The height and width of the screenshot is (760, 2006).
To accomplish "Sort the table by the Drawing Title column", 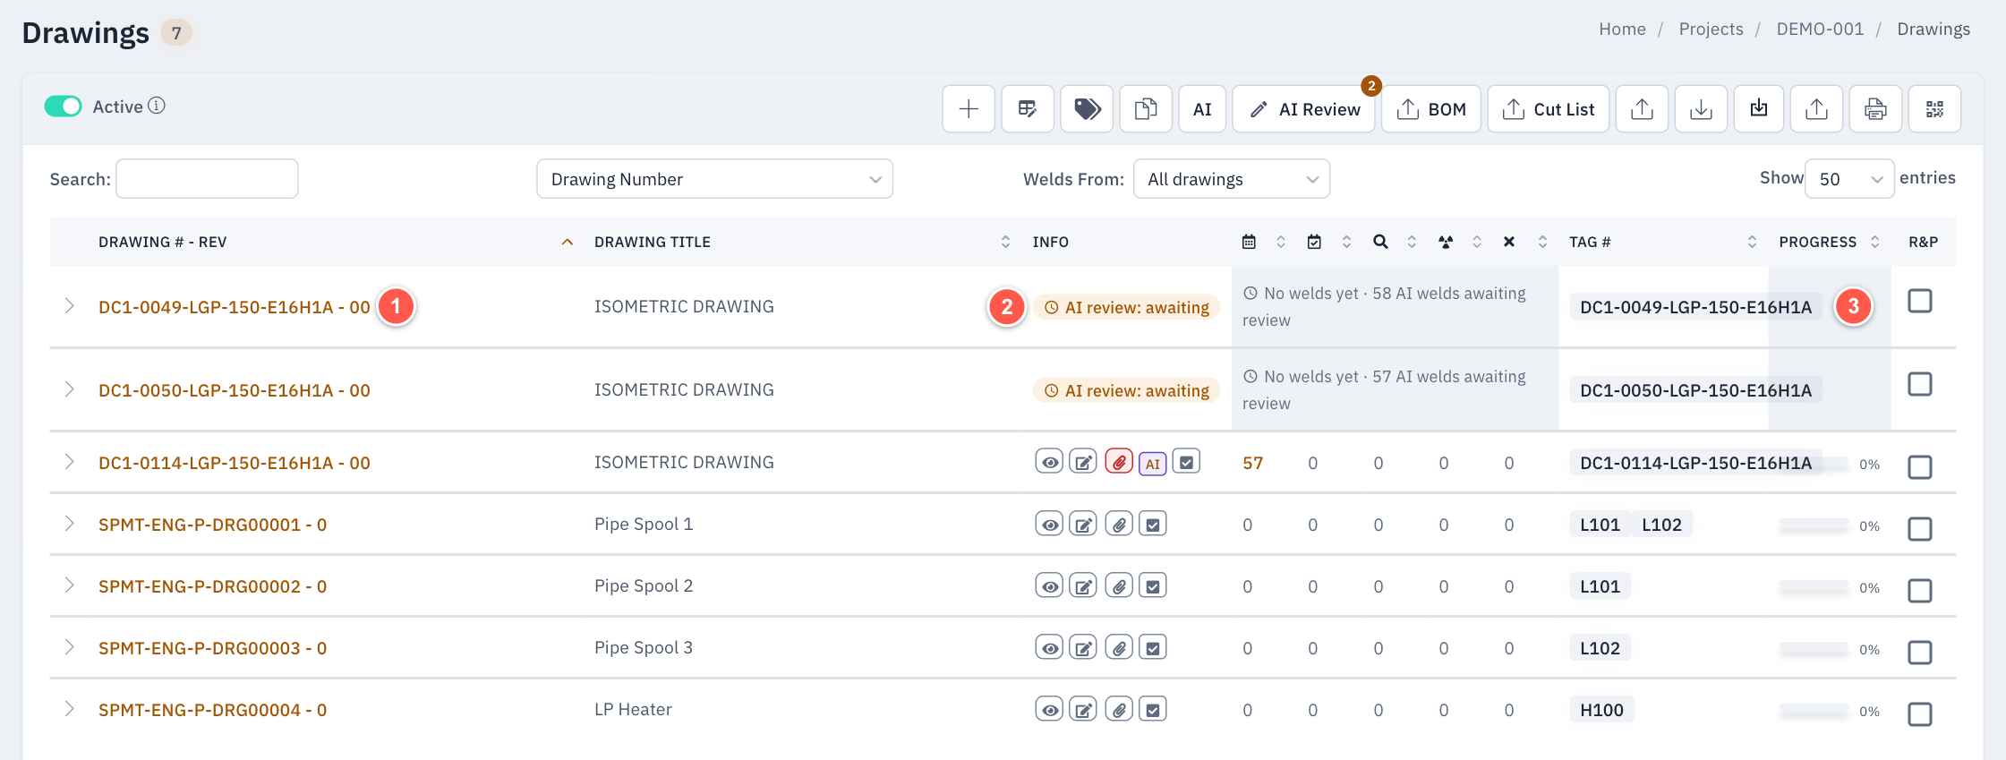I will [x=802, y=242].
